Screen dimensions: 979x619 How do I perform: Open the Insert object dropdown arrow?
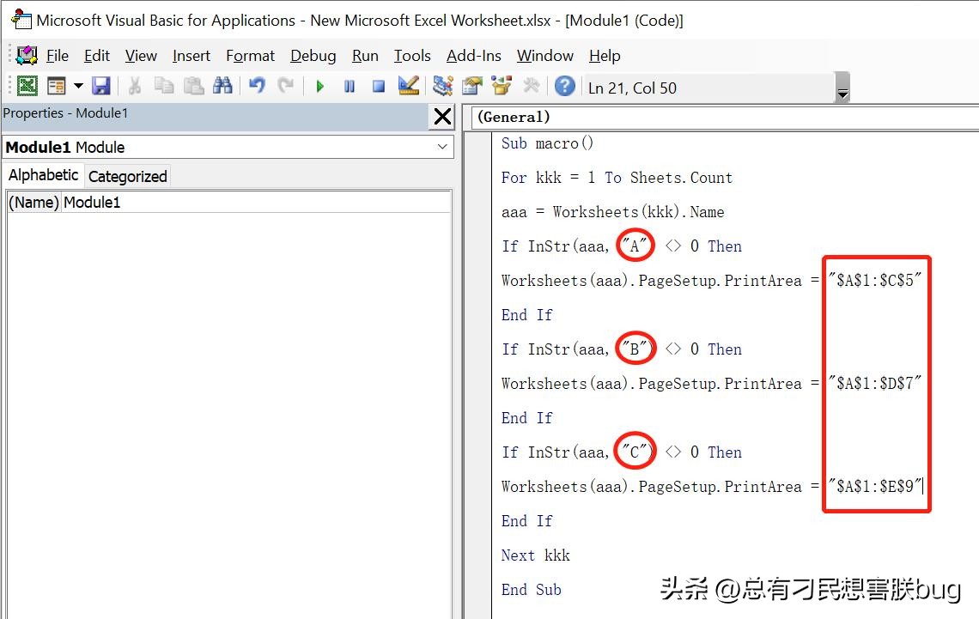tap(78, 86)
